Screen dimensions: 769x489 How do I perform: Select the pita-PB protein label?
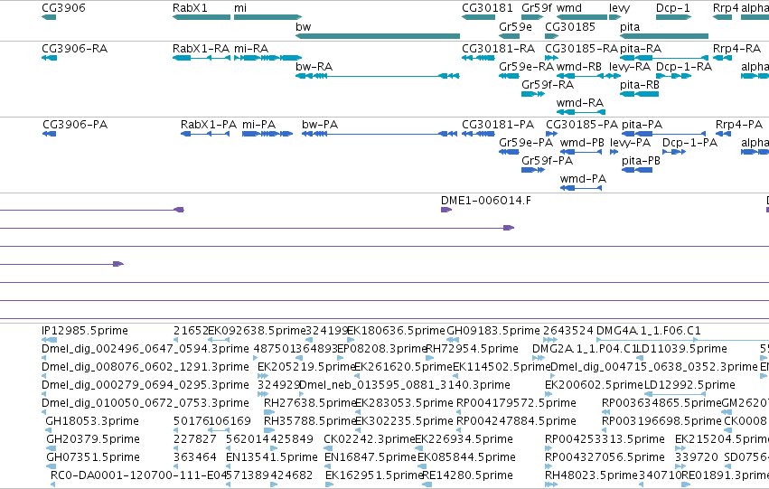(x=641, y=160)
